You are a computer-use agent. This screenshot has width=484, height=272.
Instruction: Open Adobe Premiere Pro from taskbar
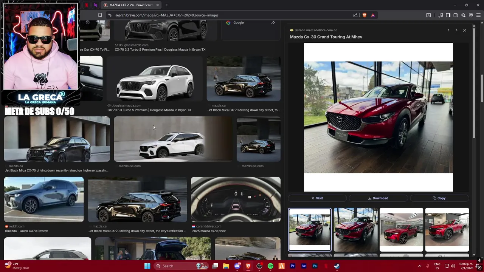pyautogui.click(x=292, y=266)
